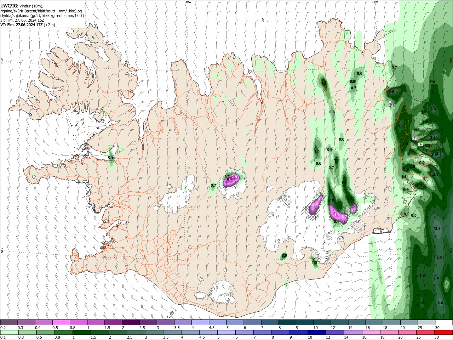Click the '30' label under the red swatch
This screenshot has height=340, width=453.
(x=437, y=338)
